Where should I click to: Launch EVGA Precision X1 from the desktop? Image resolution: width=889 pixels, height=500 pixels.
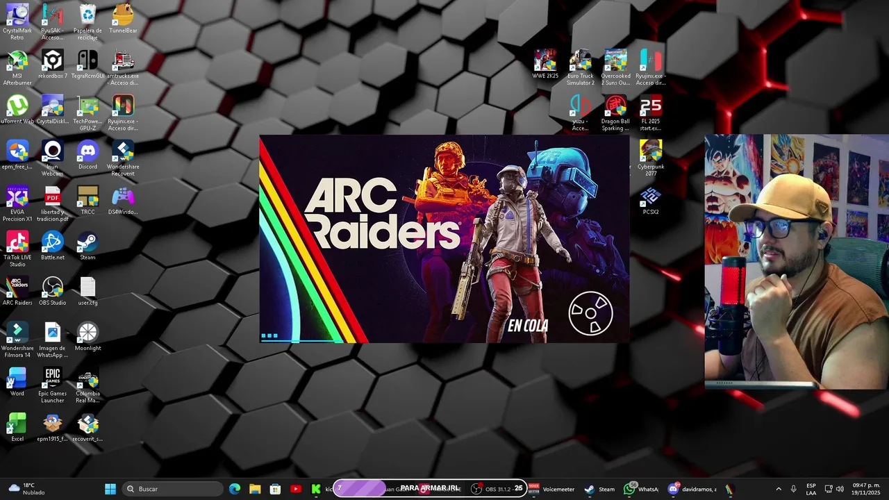tap(17, 203)
